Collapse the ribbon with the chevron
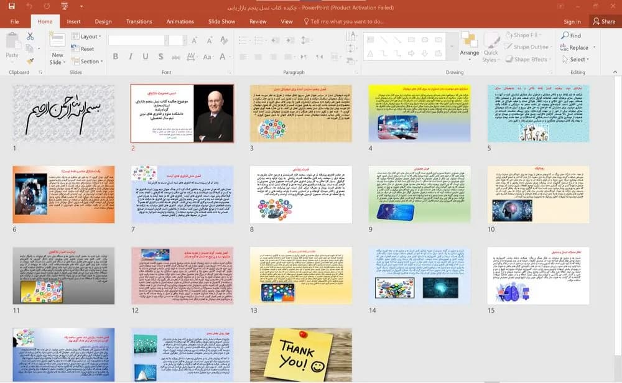622x383 pixels. (615, 72)
